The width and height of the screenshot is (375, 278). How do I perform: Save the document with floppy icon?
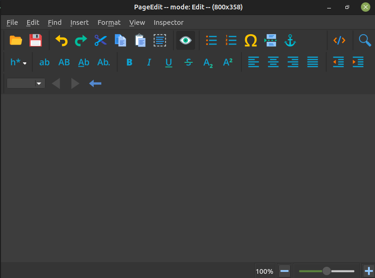(36, 40)
